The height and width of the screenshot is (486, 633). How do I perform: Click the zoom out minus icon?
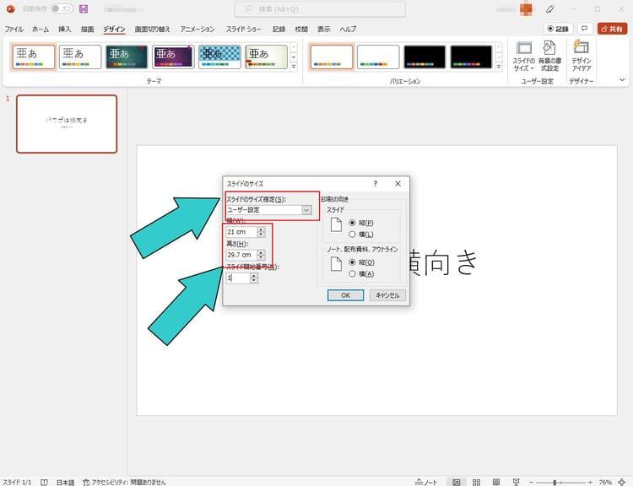click(x=531, y=482)
